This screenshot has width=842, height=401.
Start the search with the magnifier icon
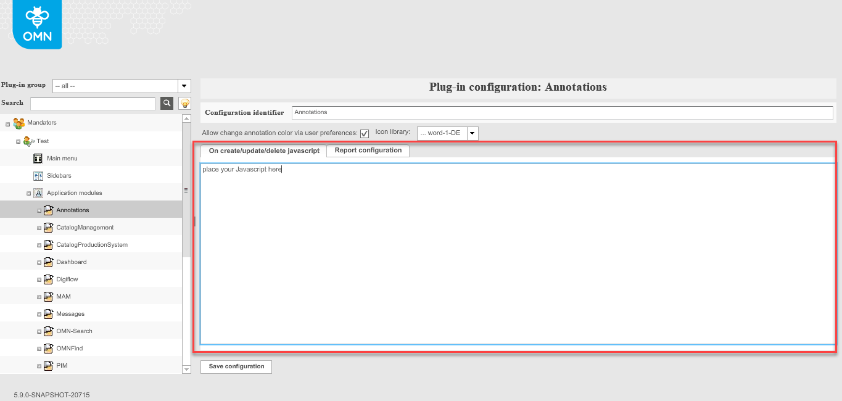pyautogui.click(x=166, y=103)
